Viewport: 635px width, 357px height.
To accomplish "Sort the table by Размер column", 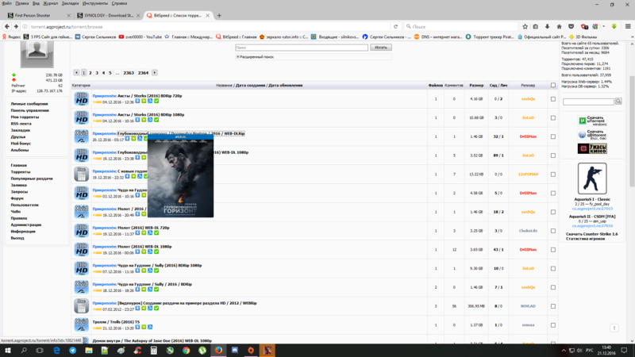I will 475,85.
